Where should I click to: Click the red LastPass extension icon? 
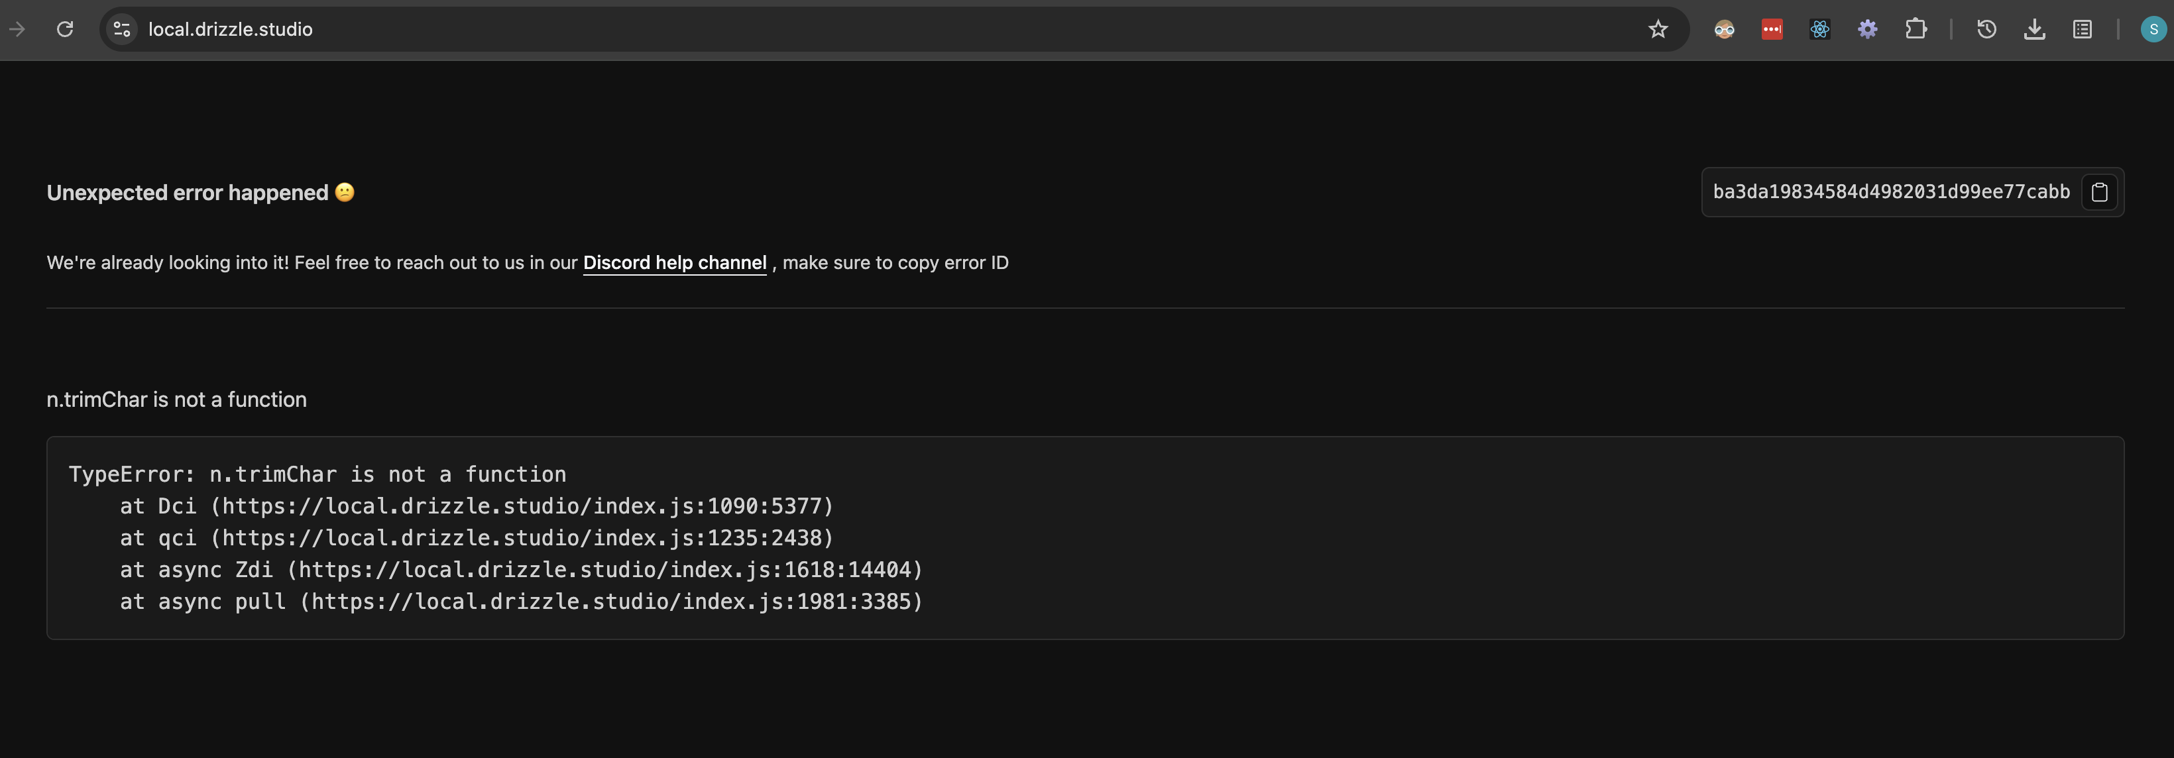pos(1772,30)
